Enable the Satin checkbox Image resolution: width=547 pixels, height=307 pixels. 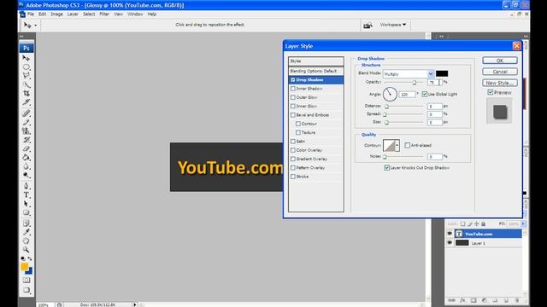(x=292, y=142)
